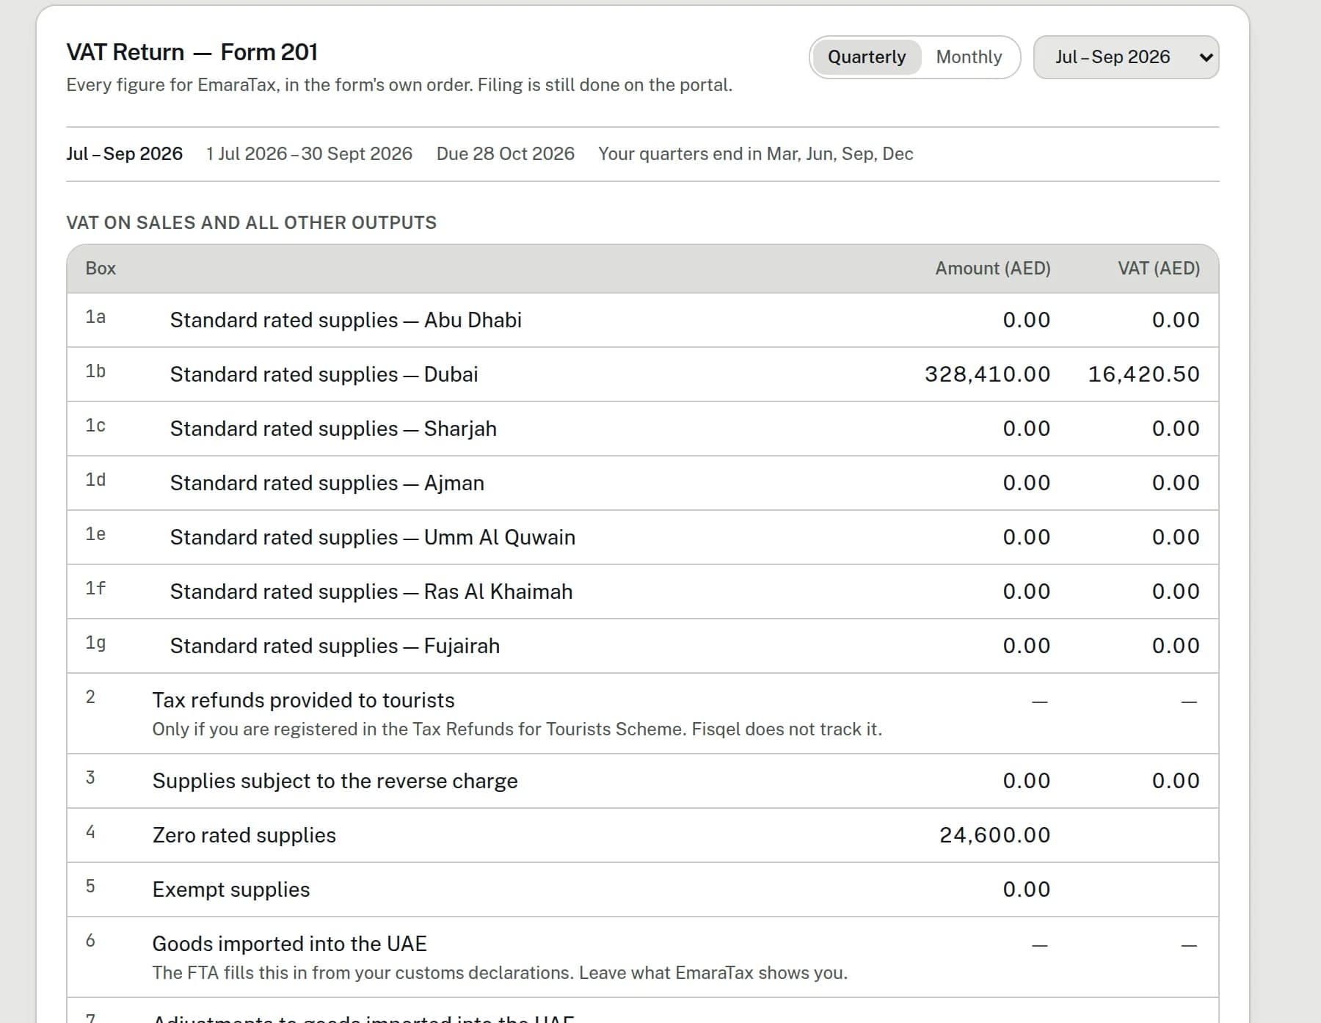Click the Amount (AED) column header
Image resolution: width=1321 pixels, height=1023 pixels.
(992, 269)
